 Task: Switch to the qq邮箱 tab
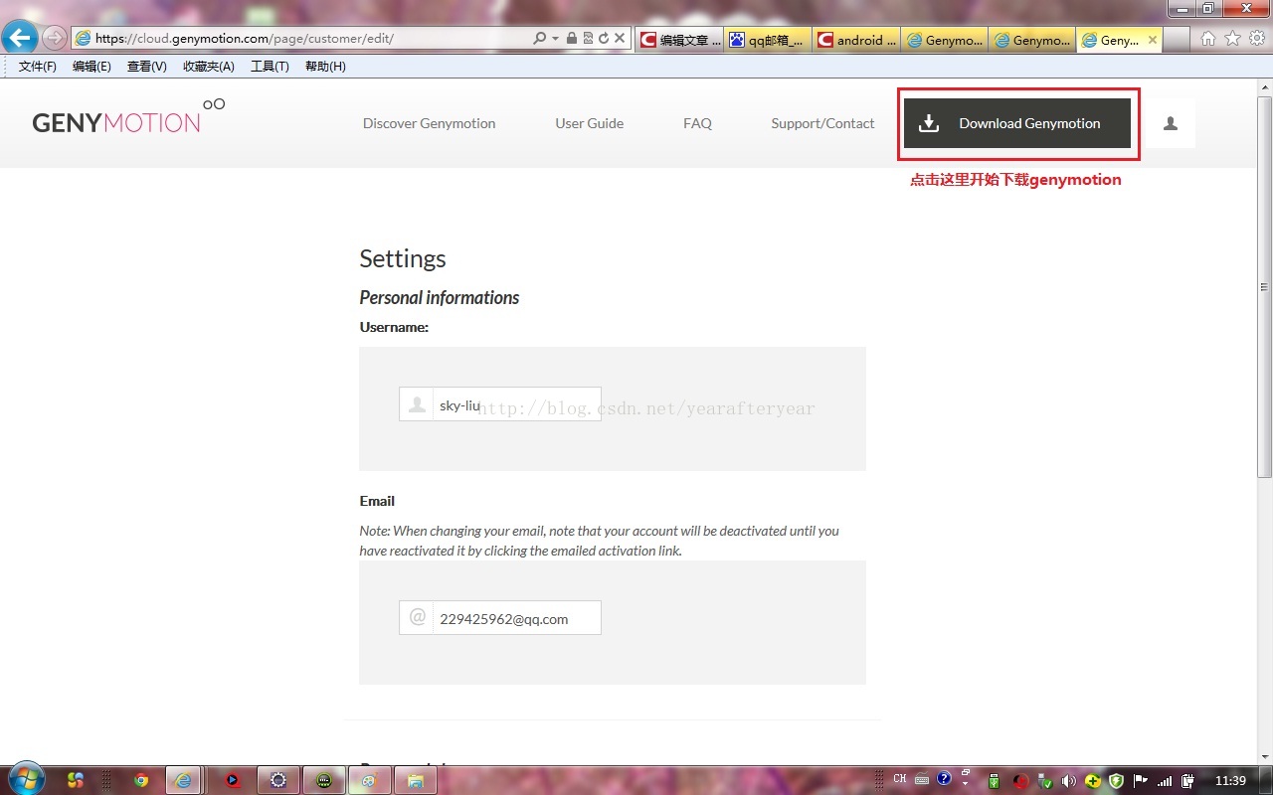[767, 40]
